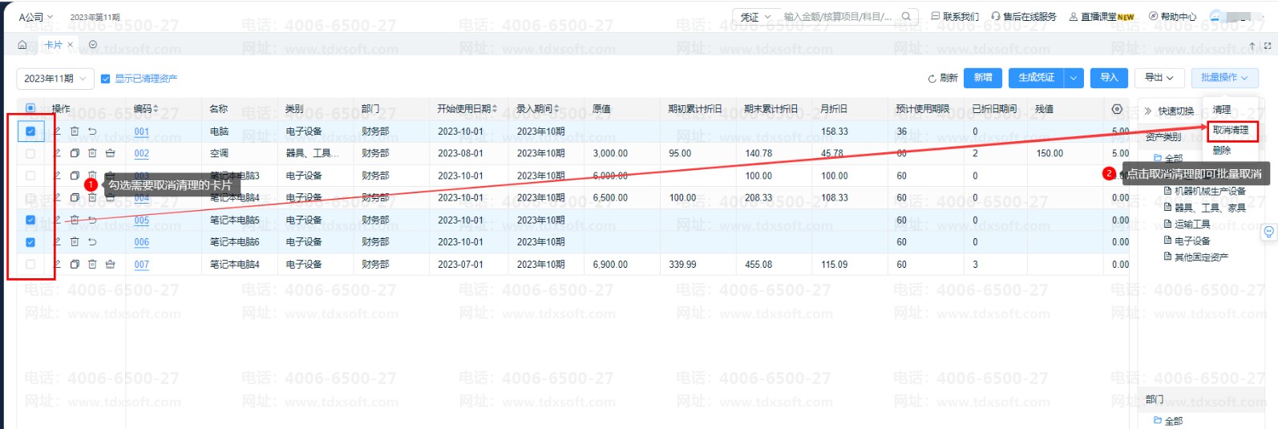The image size is (1278, 429).
Task: Click cleanup icon on row 007
Action: [x=110, y=264]
